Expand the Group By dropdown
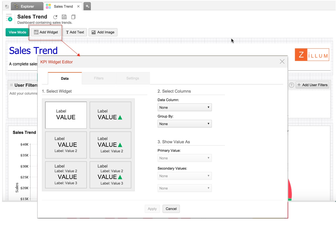The image size is (336, 237). [x=184, y=124]
